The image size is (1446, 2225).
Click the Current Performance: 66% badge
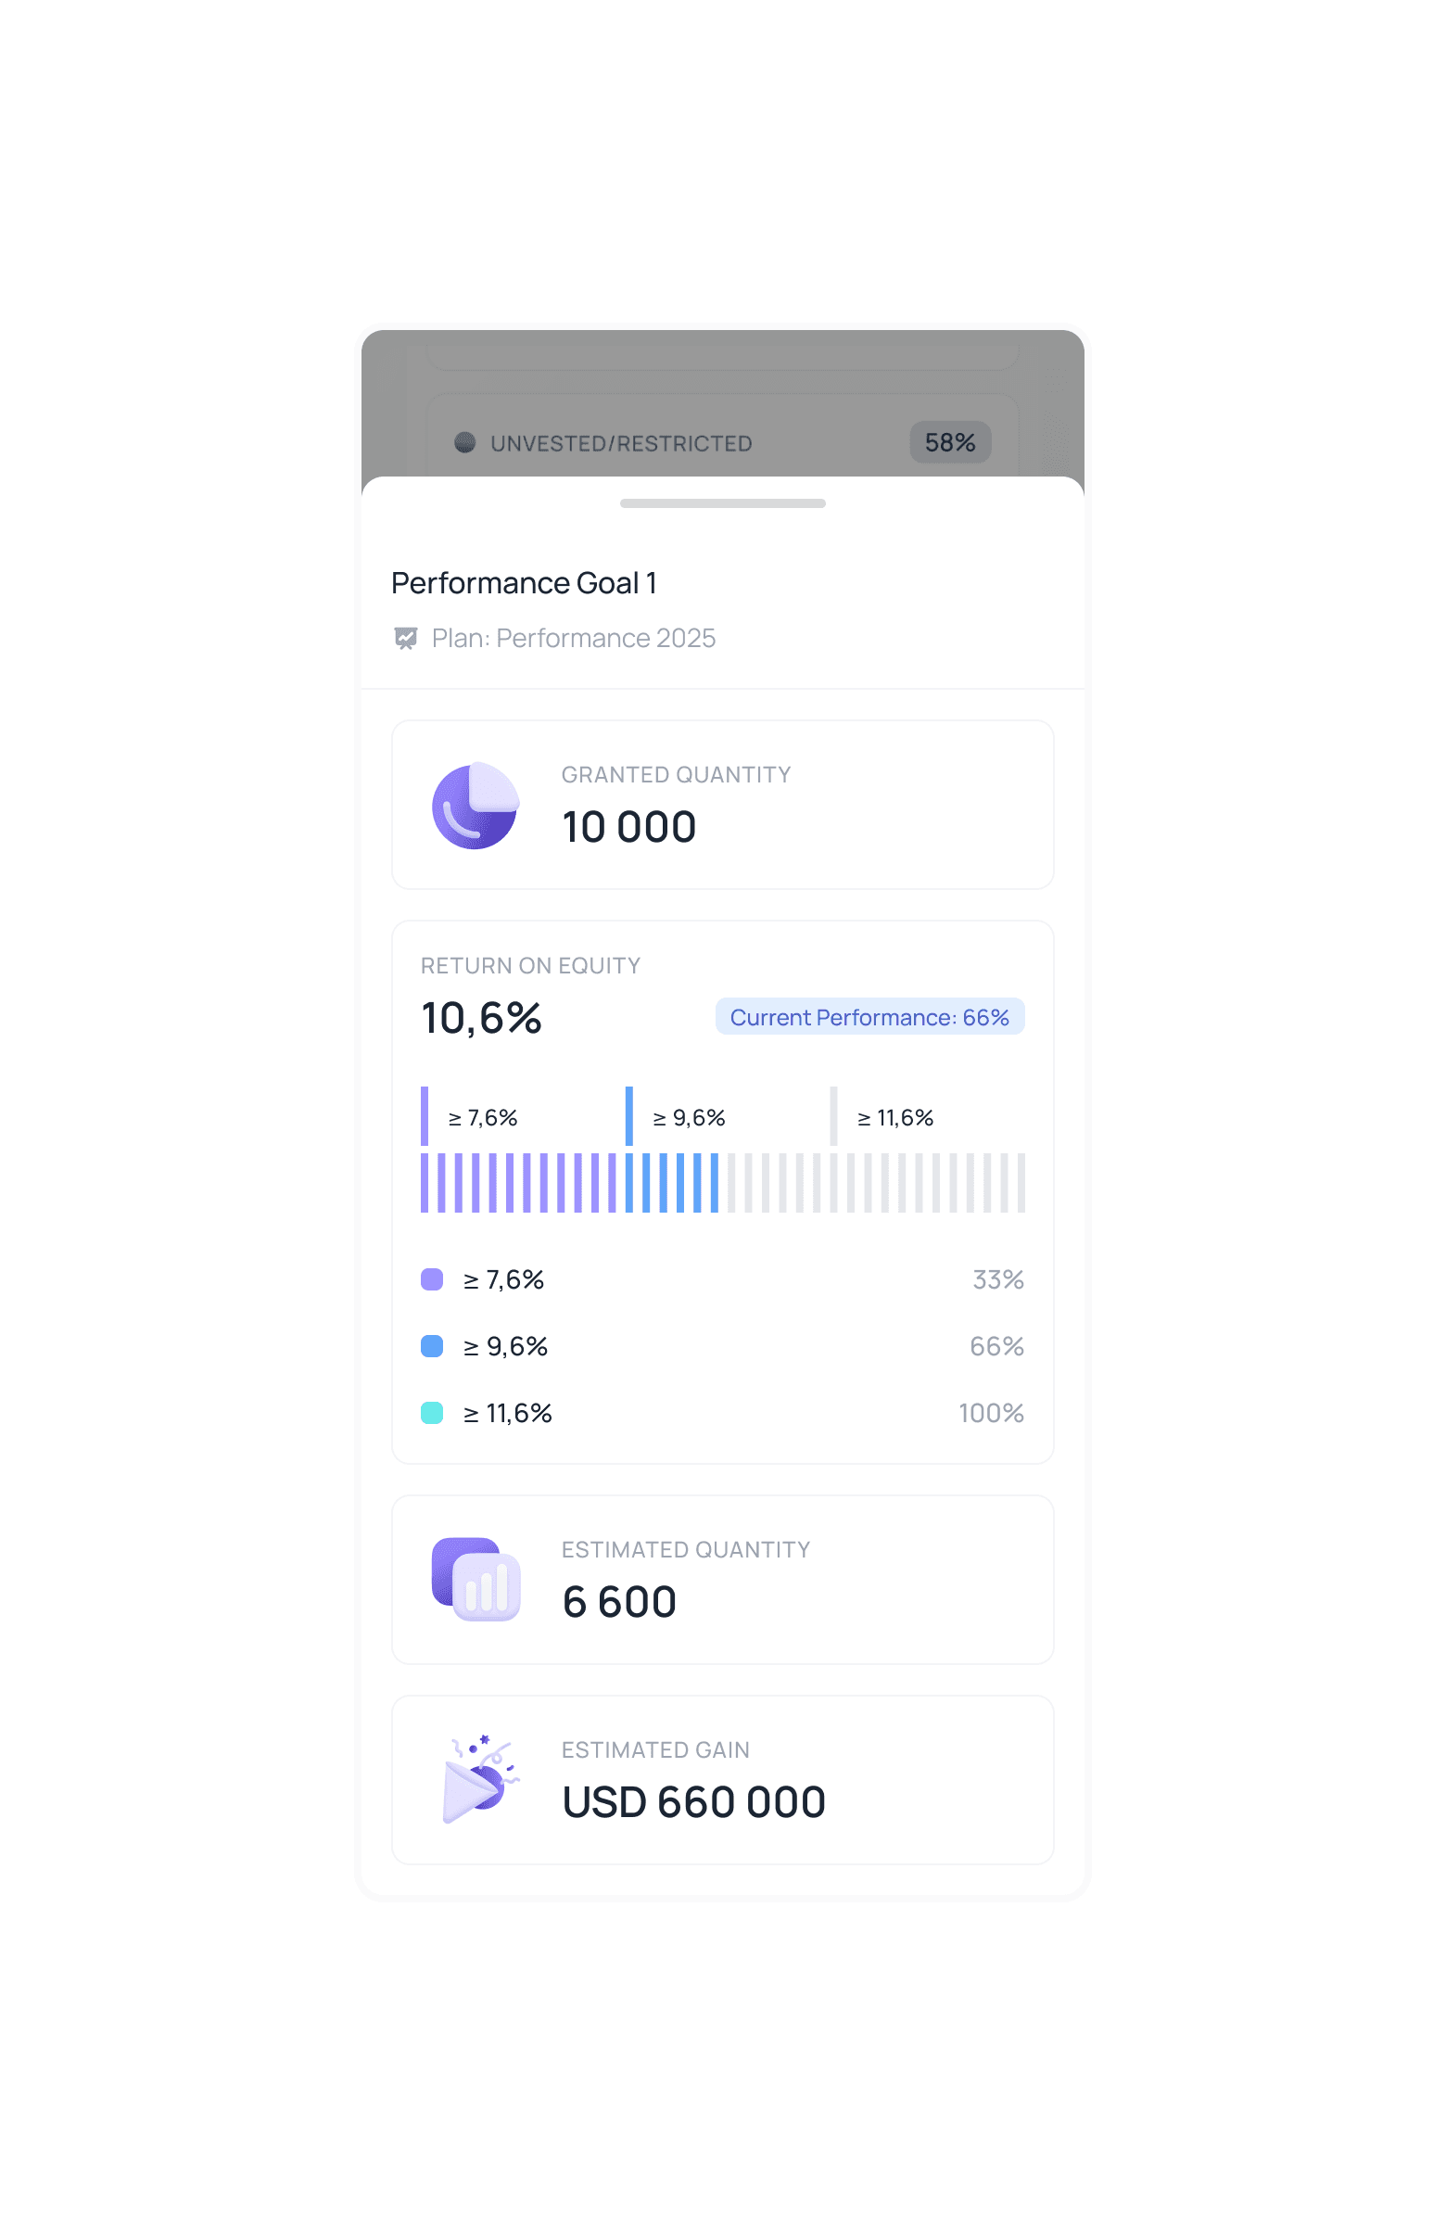869,1016
